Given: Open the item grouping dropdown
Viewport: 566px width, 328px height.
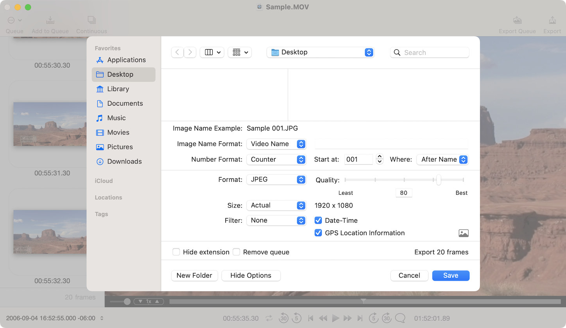Looking at the screenshot, I should pos(240,52).
